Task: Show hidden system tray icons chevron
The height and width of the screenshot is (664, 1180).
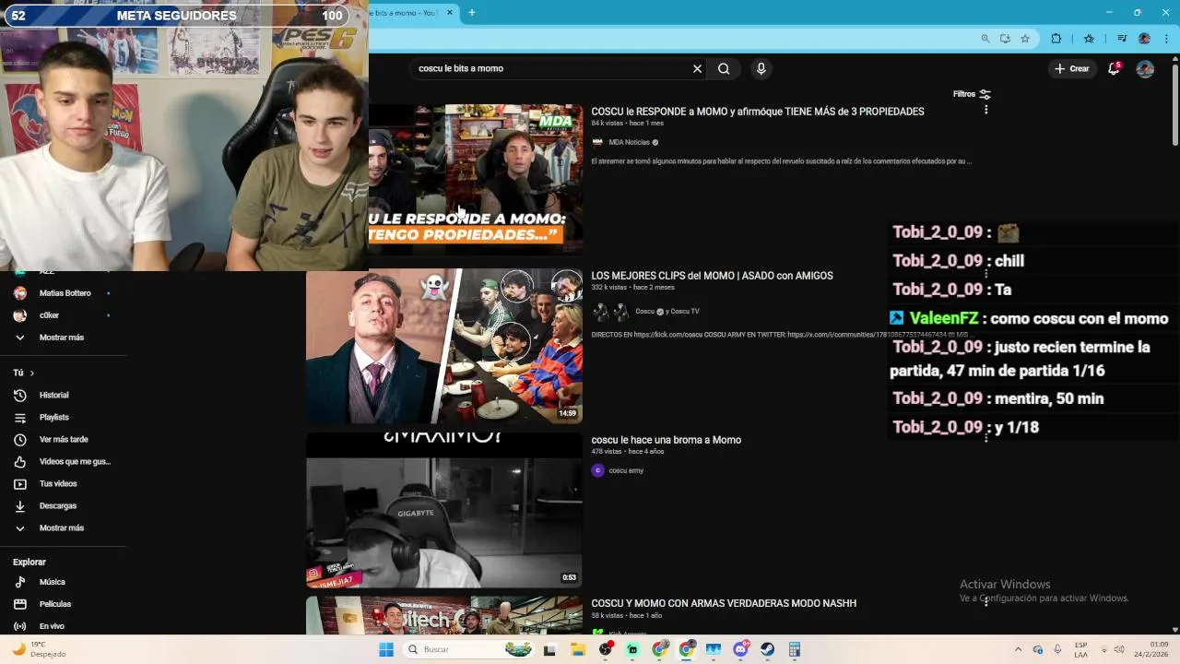Action: click(x=1018, y=649)
